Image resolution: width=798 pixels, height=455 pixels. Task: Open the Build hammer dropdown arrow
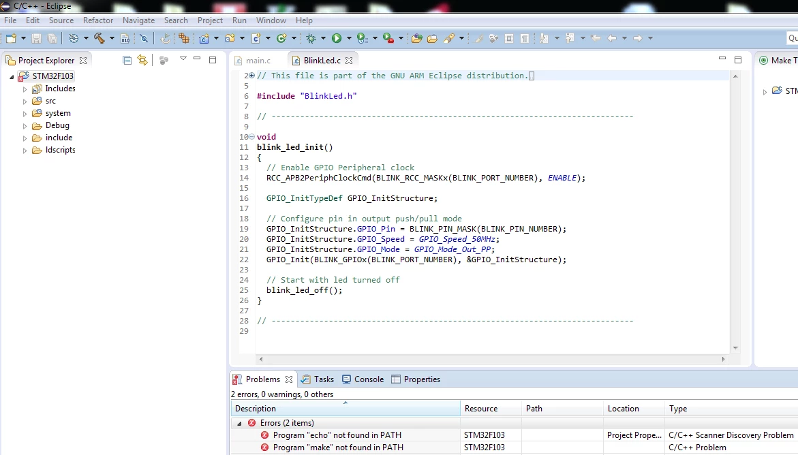pyautogui.click(x=112, y=38)
